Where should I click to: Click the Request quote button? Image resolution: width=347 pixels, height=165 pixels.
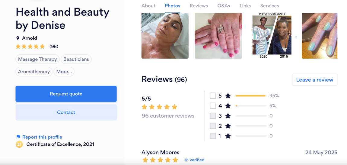(x=66, y=94)
